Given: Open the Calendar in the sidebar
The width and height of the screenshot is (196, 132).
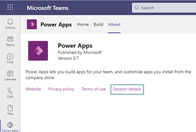Looking at the screenshot, I should click(10, 75).
